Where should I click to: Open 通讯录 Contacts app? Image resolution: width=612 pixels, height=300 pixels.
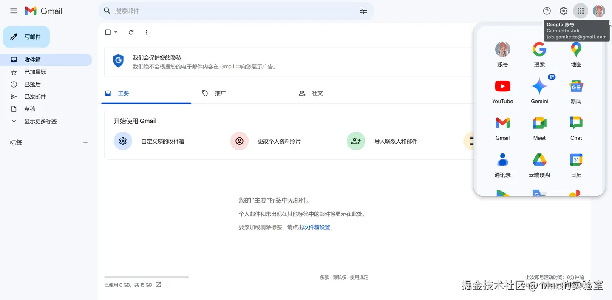(x=502, y=166)
